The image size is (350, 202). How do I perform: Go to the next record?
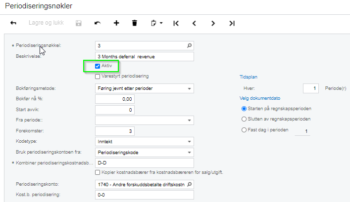click(x=213, y=23)
